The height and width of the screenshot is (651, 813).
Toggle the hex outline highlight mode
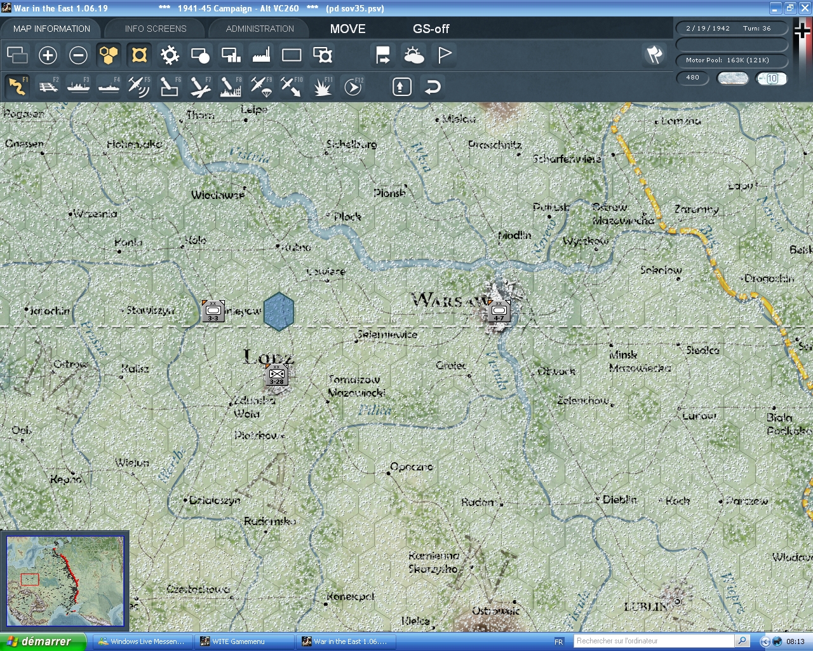[138, 55]
